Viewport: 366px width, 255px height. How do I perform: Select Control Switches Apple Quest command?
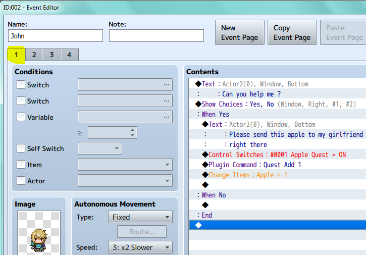278,155
